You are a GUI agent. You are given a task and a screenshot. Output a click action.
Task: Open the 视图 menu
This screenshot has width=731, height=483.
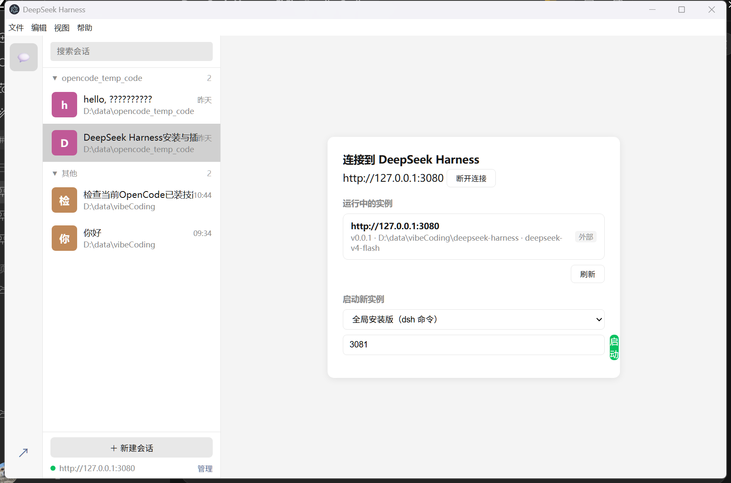pyautogui.click(x=62, y=28)
